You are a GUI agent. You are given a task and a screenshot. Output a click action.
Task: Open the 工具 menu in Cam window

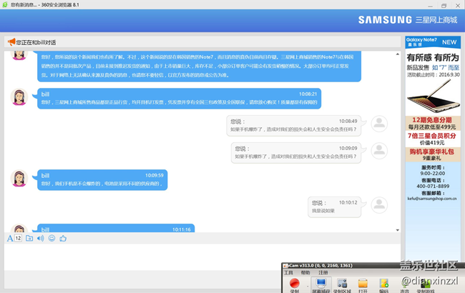[x=288, y=272]
